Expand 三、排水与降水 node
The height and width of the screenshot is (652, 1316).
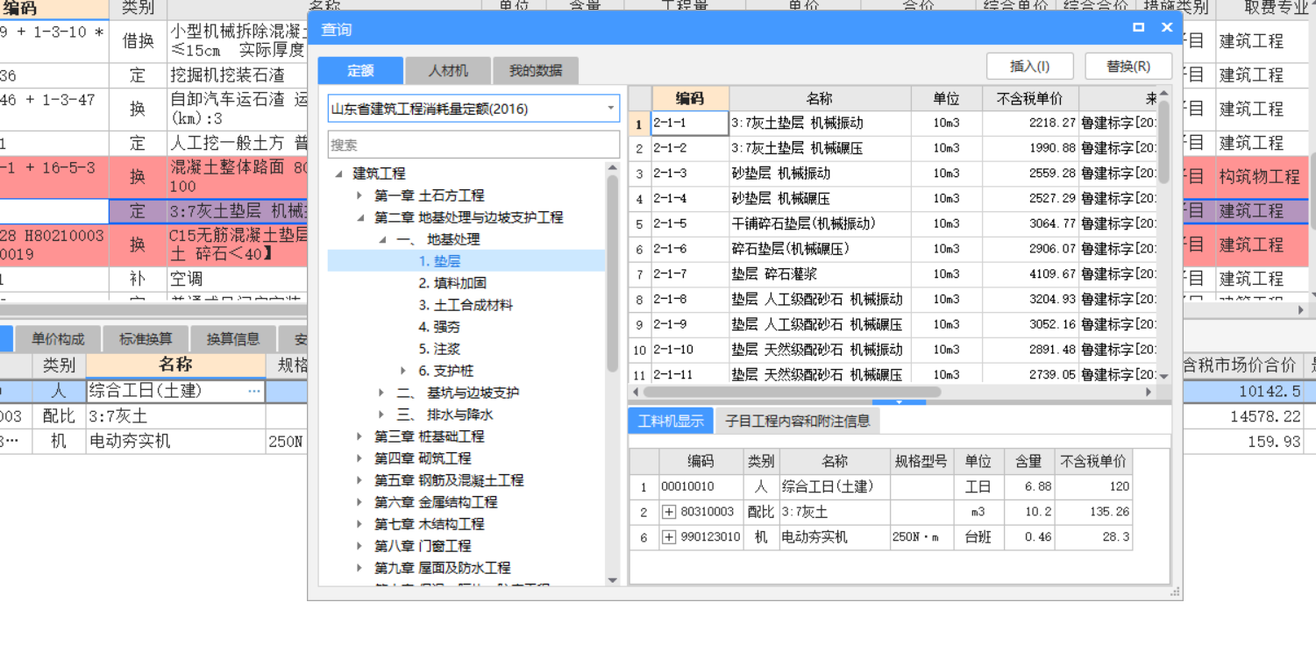pos(381,415)
